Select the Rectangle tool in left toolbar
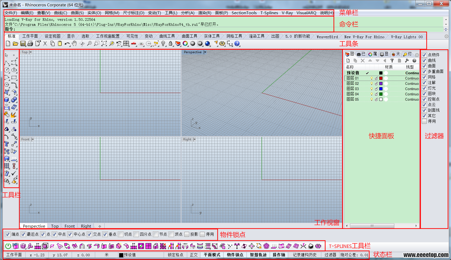This screenshot has width=451, height=260. (x=14, y=77)
